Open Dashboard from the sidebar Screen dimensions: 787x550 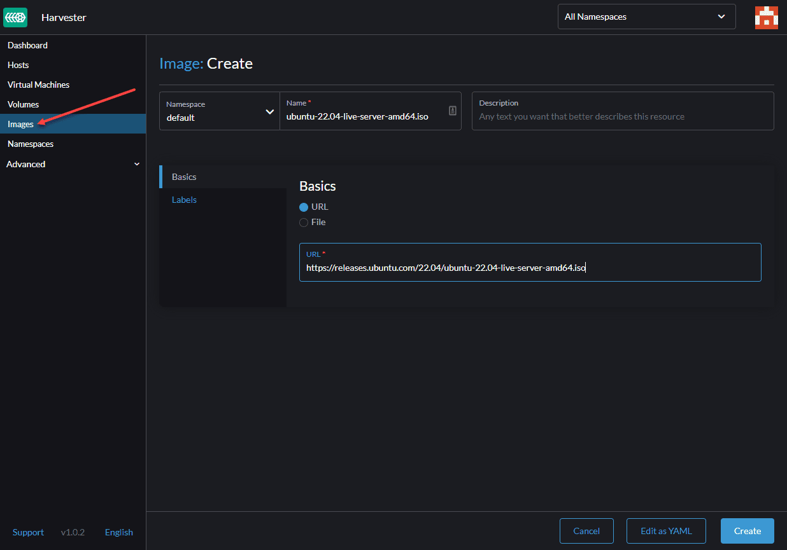tap(27, 45)
